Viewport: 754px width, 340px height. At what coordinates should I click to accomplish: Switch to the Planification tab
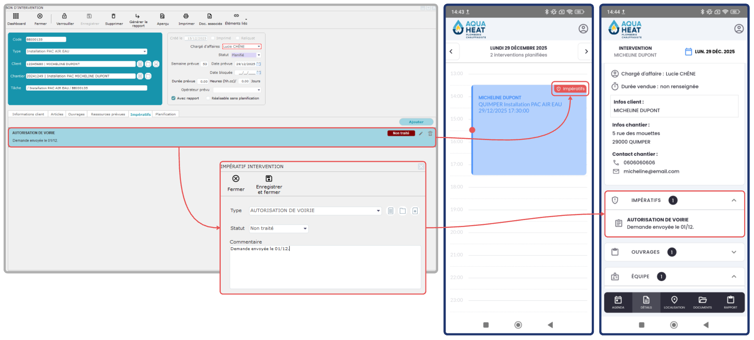166,115
